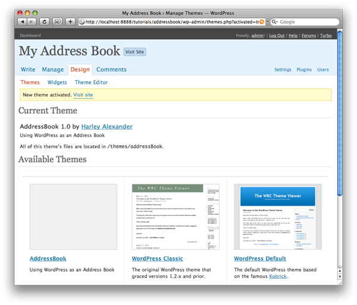Click the web clip scissors toolbar icon
Screen dimensions: 357x305
(57, 22)
